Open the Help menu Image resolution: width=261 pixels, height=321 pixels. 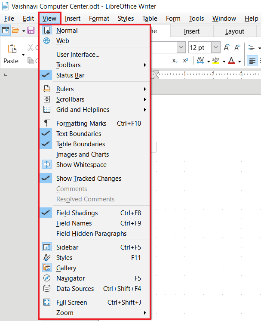click(252, 19)
